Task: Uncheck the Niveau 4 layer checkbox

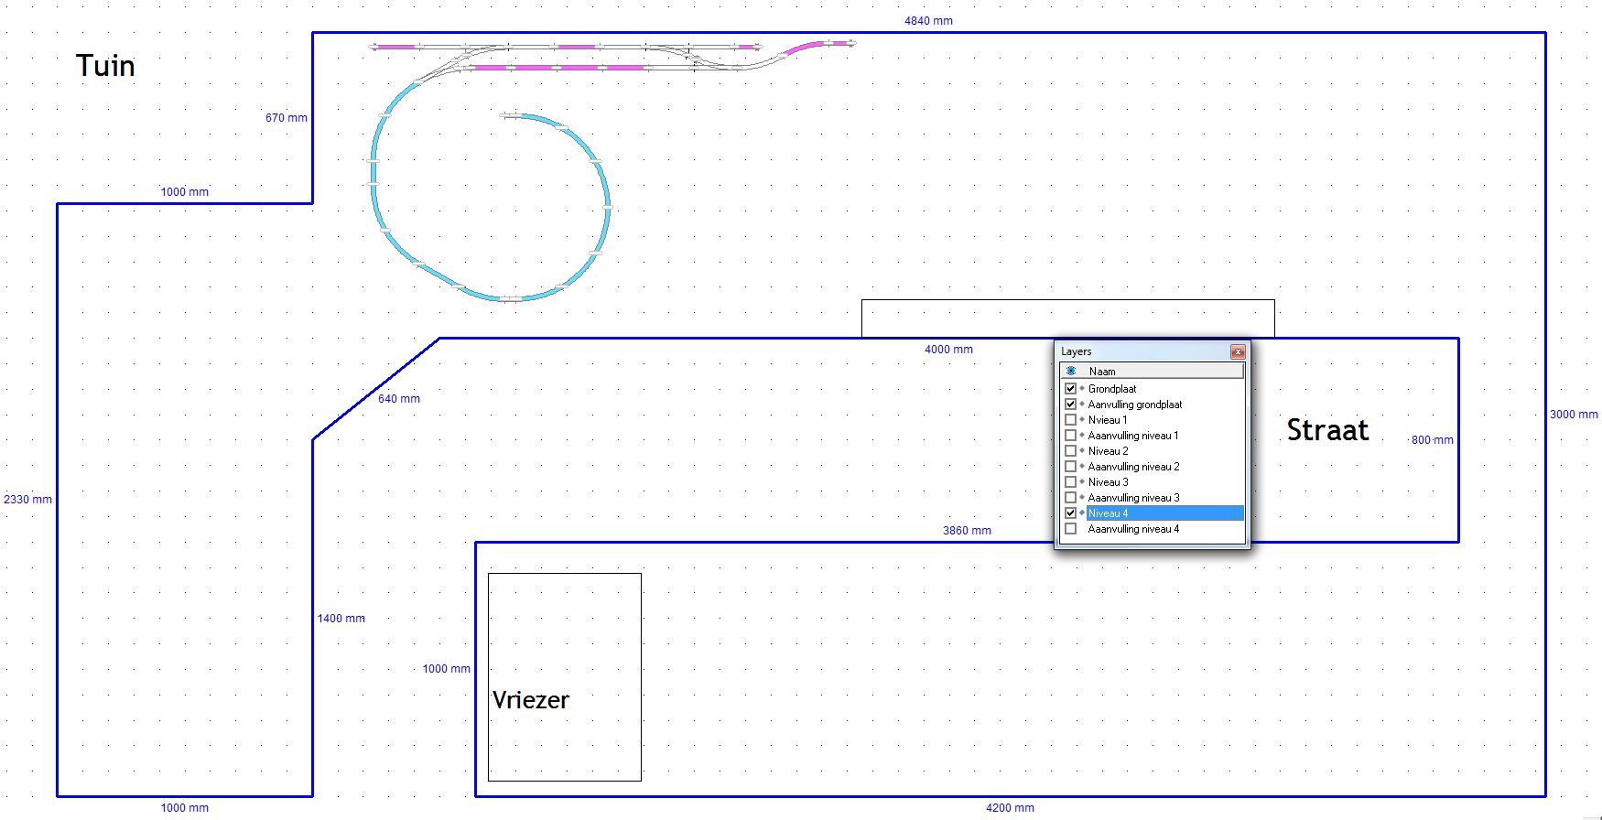Action: (1070, 513)
